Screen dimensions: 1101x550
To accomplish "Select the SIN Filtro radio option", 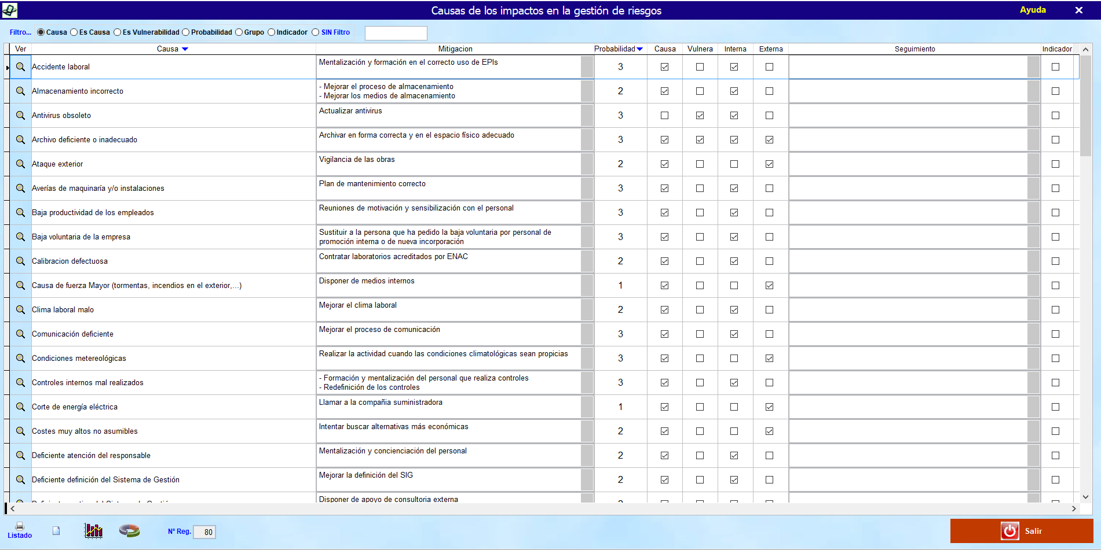I will point(316,32).
